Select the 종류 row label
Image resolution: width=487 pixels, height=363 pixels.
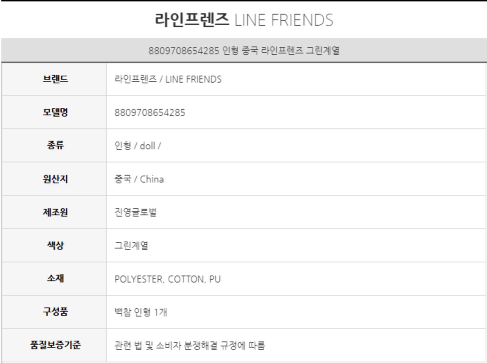55,145
